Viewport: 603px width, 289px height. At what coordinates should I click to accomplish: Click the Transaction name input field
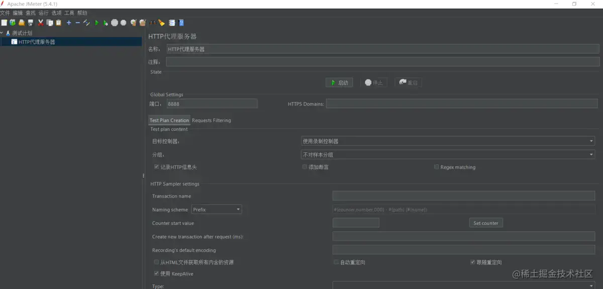pos(463,196)
